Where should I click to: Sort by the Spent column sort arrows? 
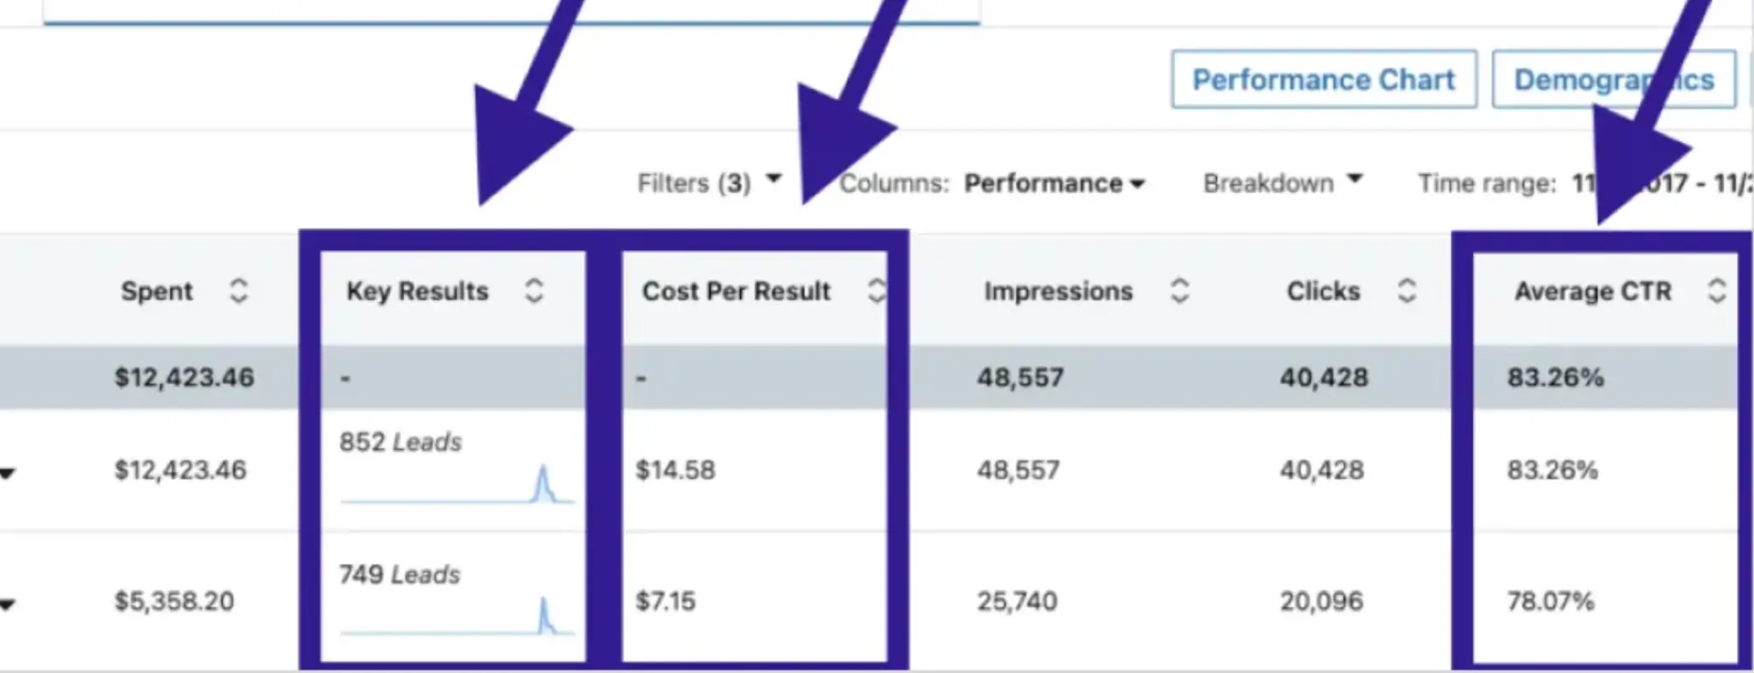tap(238, 291)
